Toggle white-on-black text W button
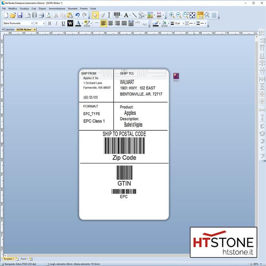 pos(70,23)
